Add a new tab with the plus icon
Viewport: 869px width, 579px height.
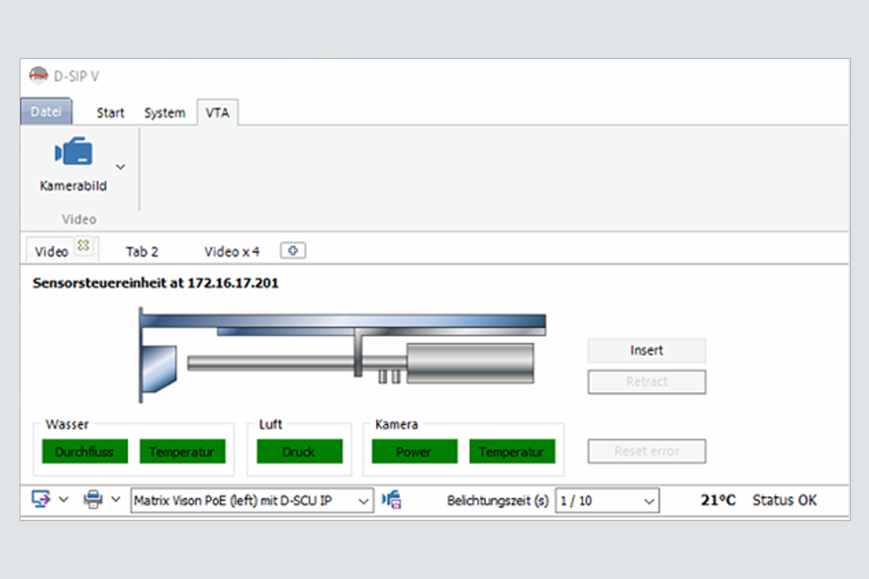click(x=293, y=250)
